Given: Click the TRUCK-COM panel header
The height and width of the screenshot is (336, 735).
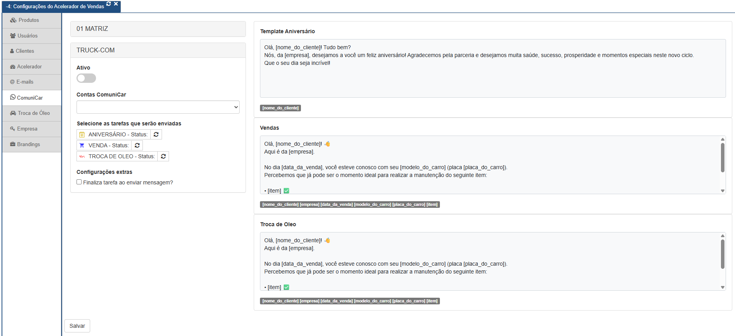Looking at the screenshot, I should coord(158,50).
